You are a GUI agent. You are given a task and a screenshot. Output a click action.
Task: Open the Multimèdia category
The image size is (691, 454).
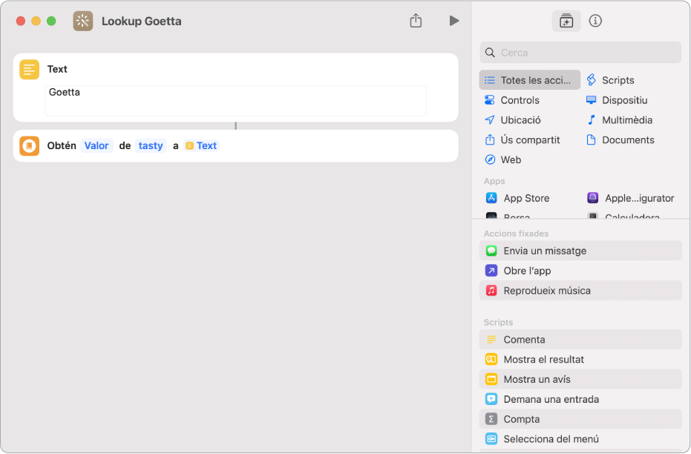(619, 119)
